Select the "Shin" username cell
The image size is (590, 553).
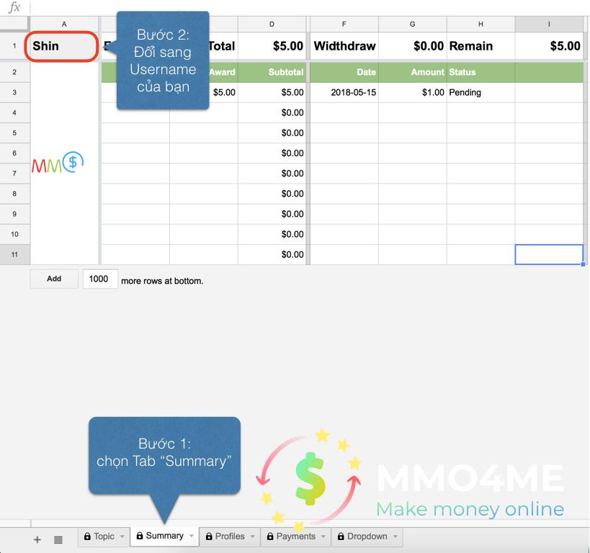64,46
